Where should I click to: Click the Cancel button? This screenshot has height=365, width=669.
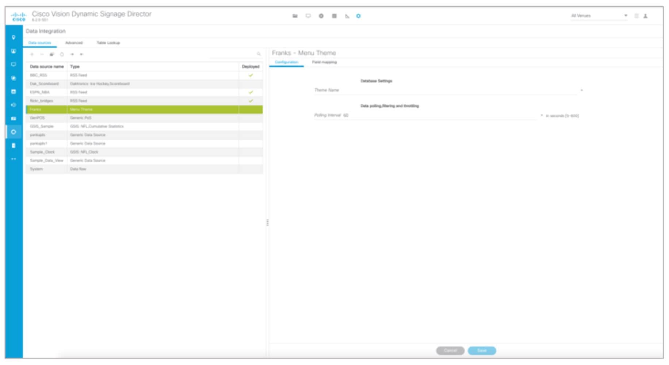450,351
